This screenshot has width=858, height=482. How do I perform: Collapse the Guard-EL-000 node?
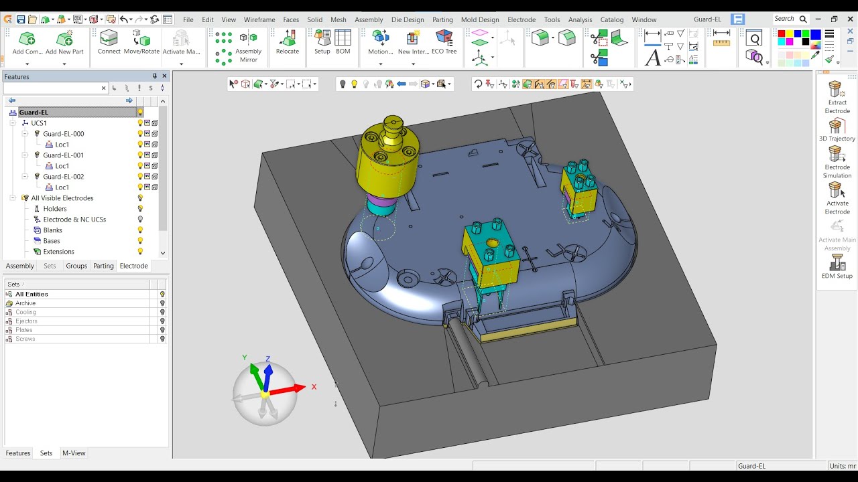tap(25, 134)
